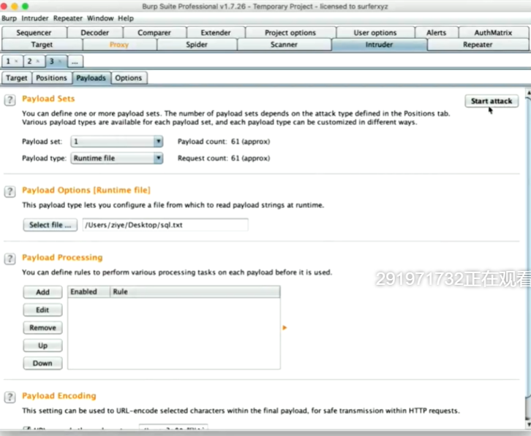Click the runtime file path field
531x436 pixels.
165,225
